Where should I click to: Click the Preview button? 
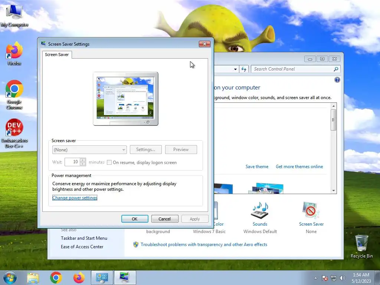point(181,150)
